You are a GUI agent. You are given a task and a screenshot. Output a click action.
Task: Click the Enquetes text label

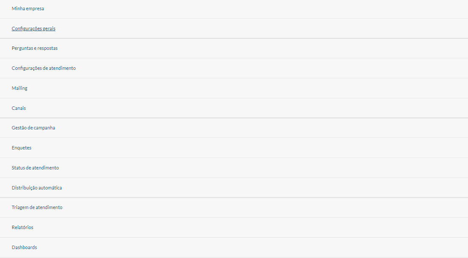tap(22, 148)
